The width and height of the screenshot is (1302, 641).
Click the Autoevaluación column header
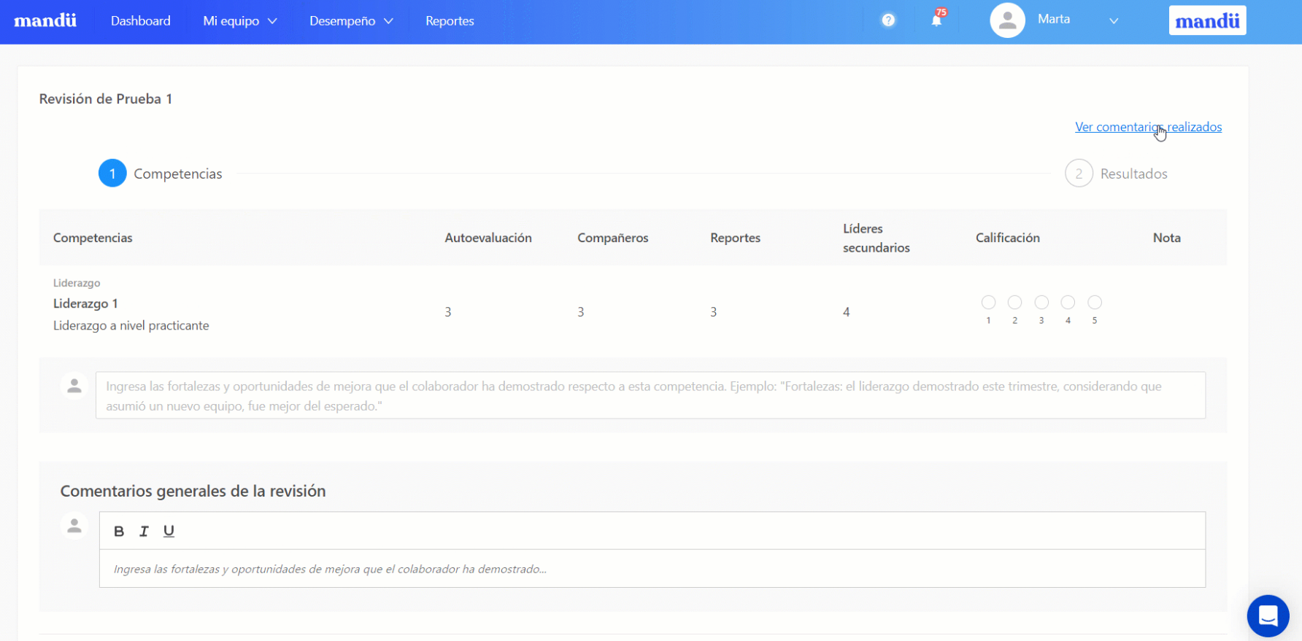click(488, 238)
